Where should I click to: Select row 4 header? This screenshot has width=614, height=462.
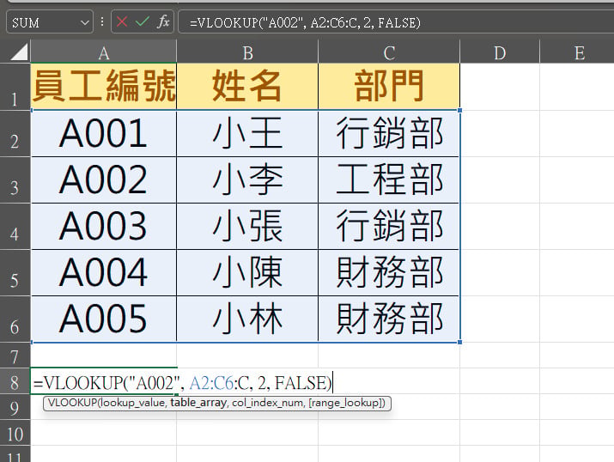(15, 227)
